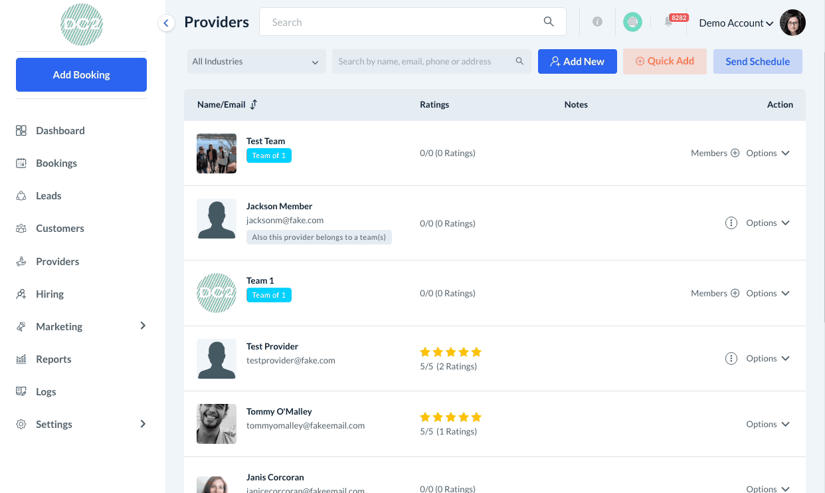Image resolution: width=825 pixels, height=493 pixels.
Task: Click the info icon beside Jackson Member's Options
Action: click(731, 223)
